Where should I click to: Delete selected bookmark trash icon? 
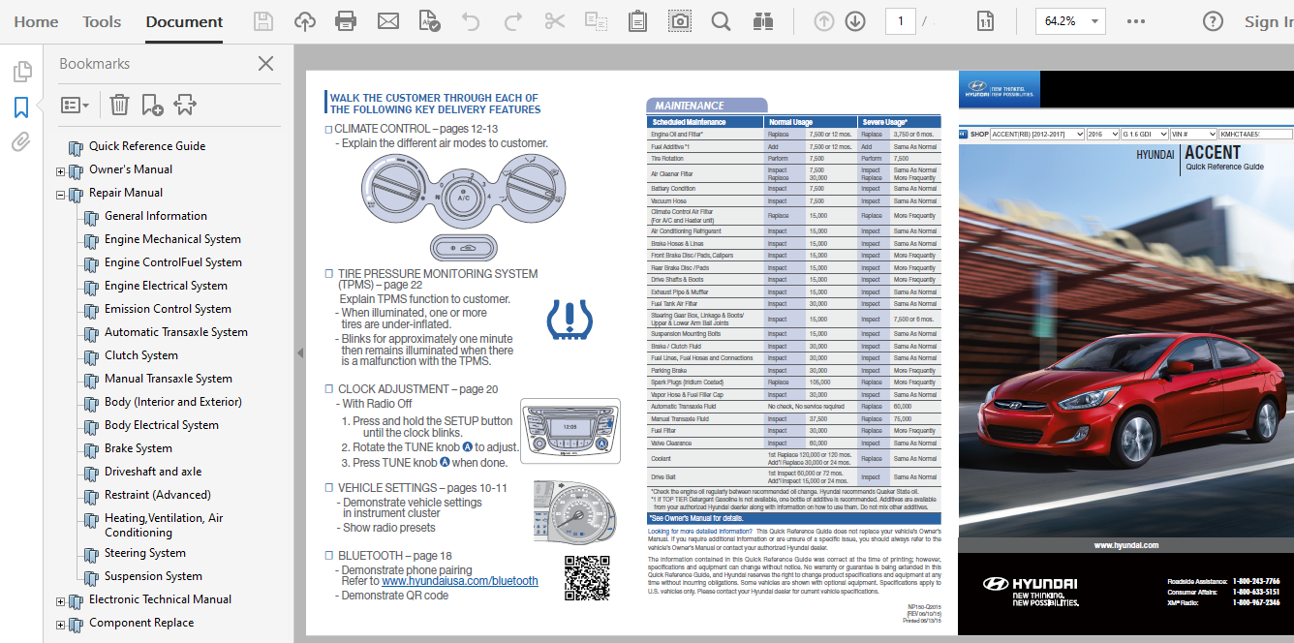(119, 105)
